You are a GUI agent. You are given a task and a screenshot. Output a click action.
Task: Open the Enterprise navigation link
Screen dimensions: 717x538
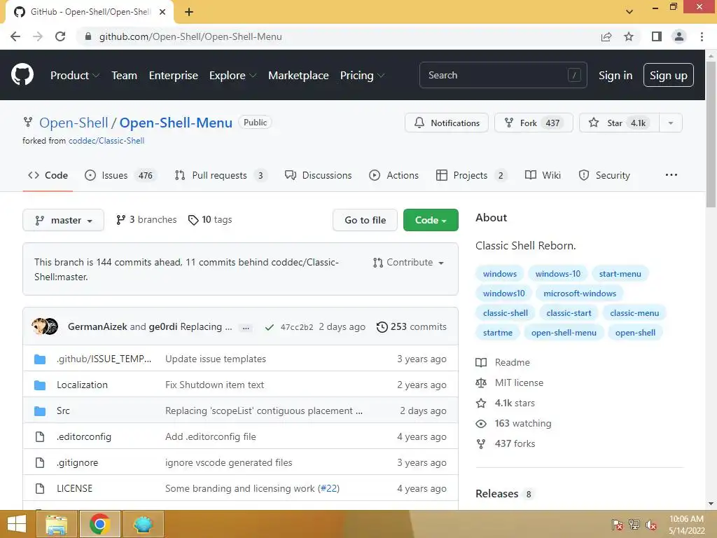174,76
